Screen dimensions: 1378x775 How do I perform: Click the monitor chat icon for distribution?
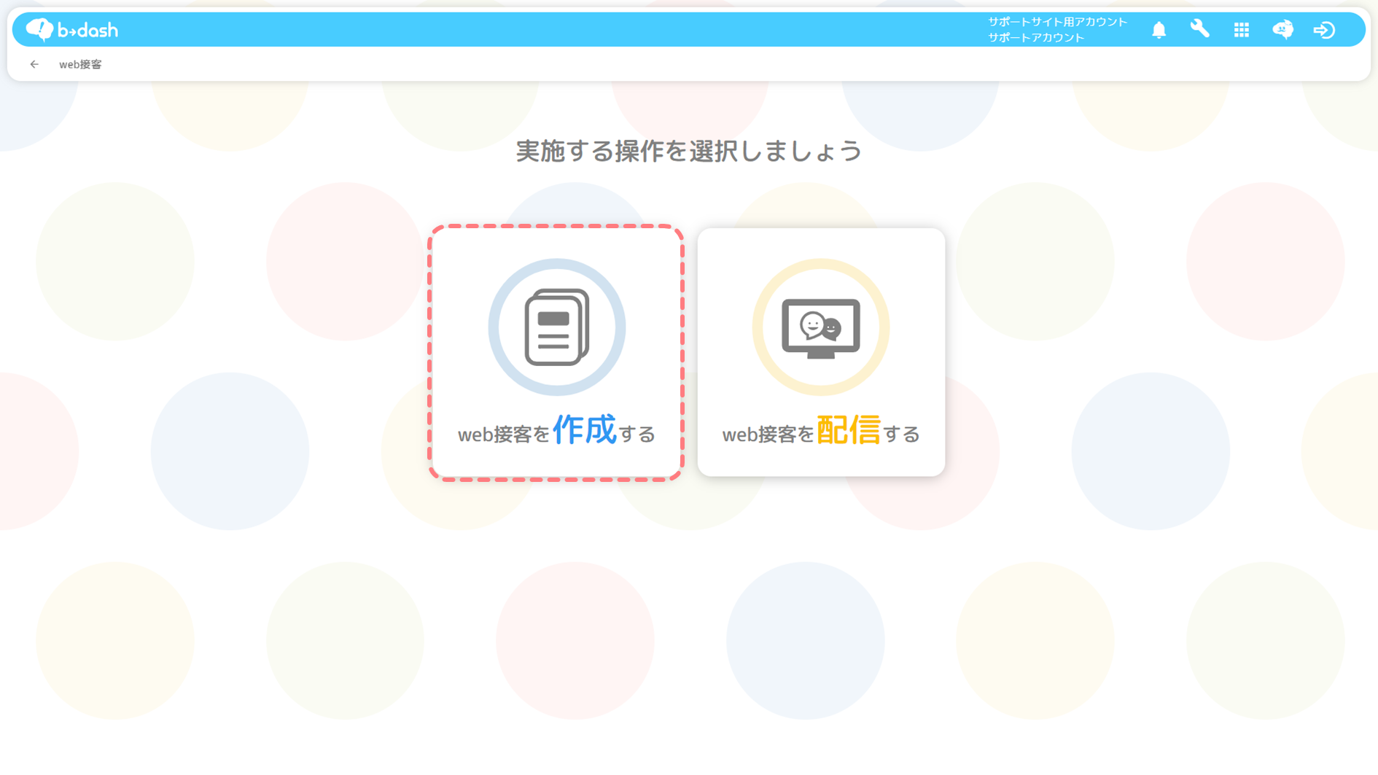click(820, 327)
